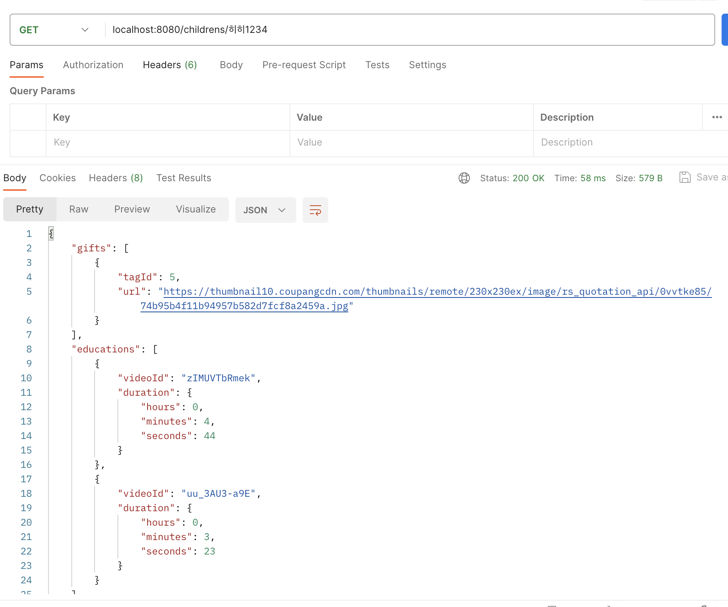
Task: Open the Preview response view
Action: click(x=132, y=209)
